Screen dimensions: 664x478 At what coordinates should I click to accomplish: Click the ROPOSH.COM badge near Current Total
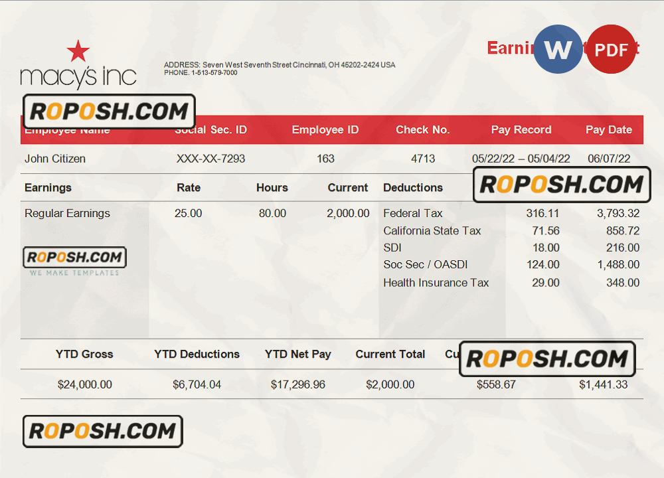coord(547,359)
